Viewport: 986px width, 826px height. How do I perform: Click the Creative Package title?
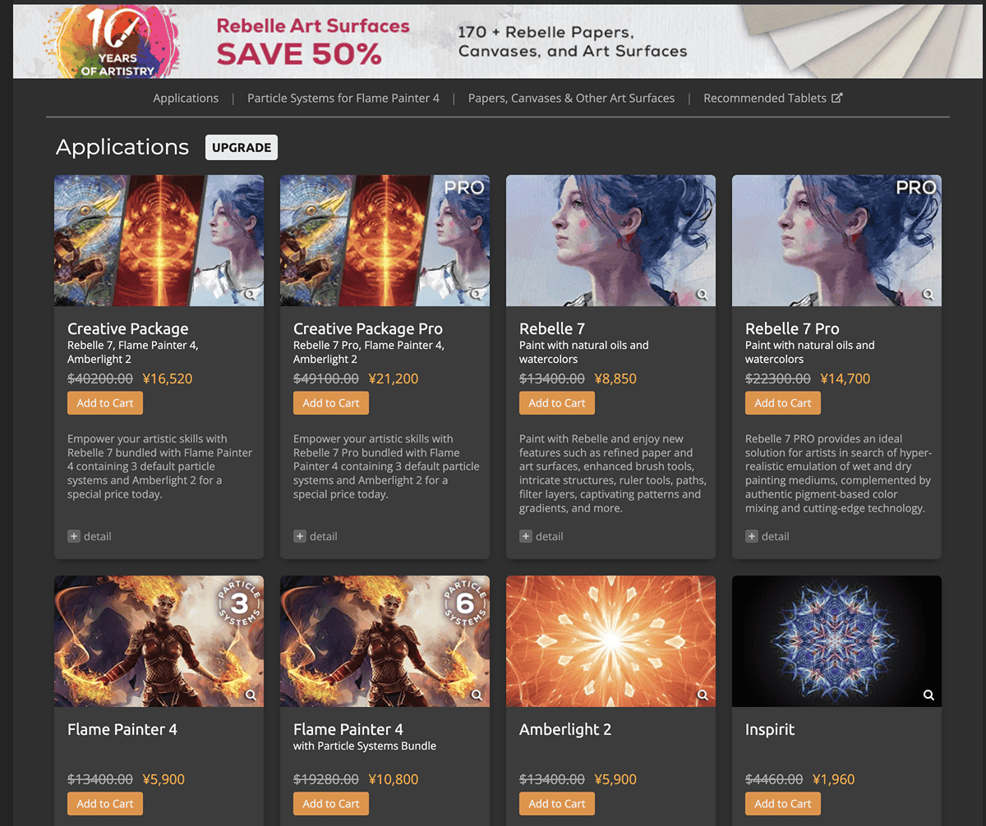click(x=128, y=328)
